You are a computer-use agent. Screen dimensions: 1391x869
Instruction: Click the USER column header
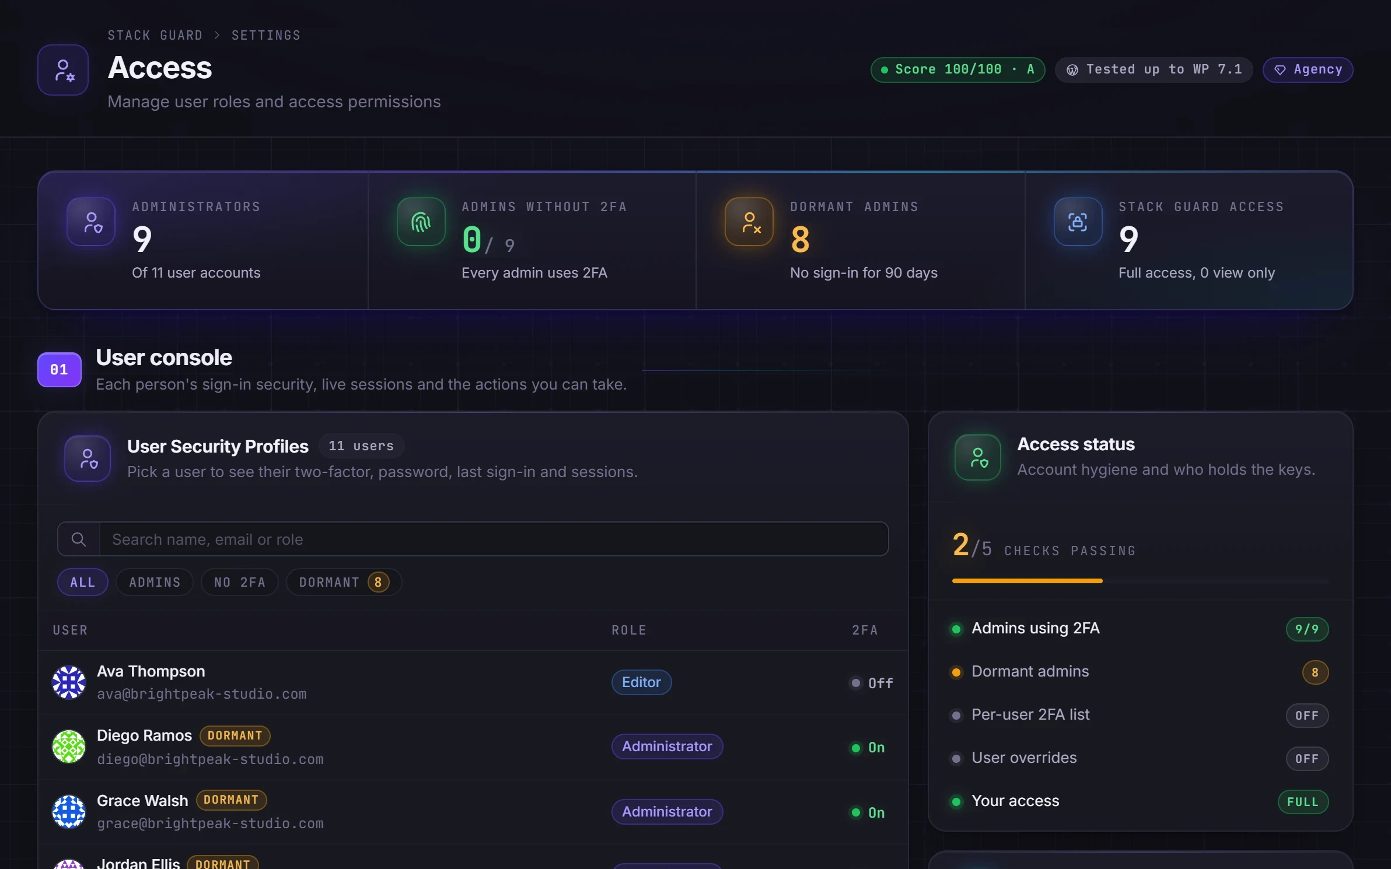pos(70,630)
